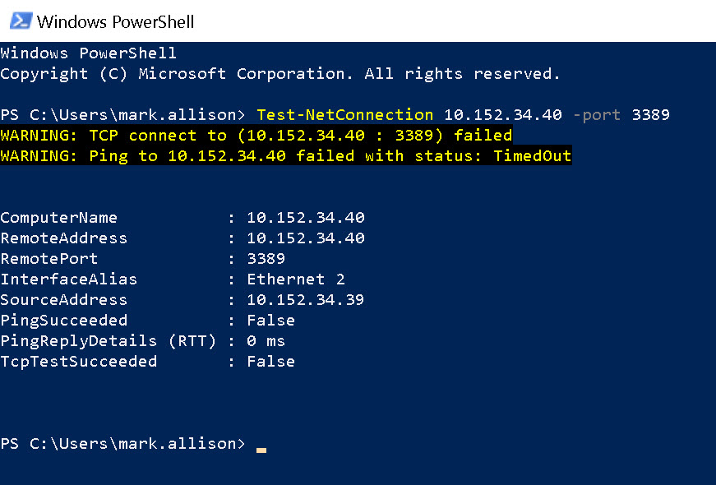Select the first TCP connect failed warning line
This screenshot has height=485, width=716.
pyautogui.click(x=255, y=135)
